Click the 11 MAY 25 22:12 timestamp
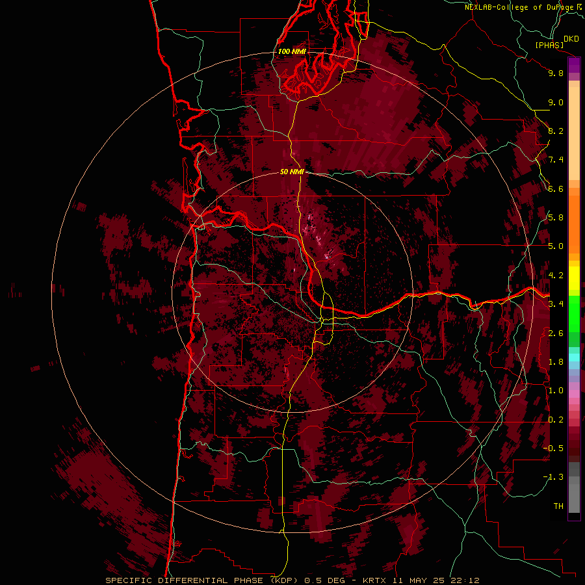Image resolution: width=585 pixels, height=585 pixels. tap(435, 580)
